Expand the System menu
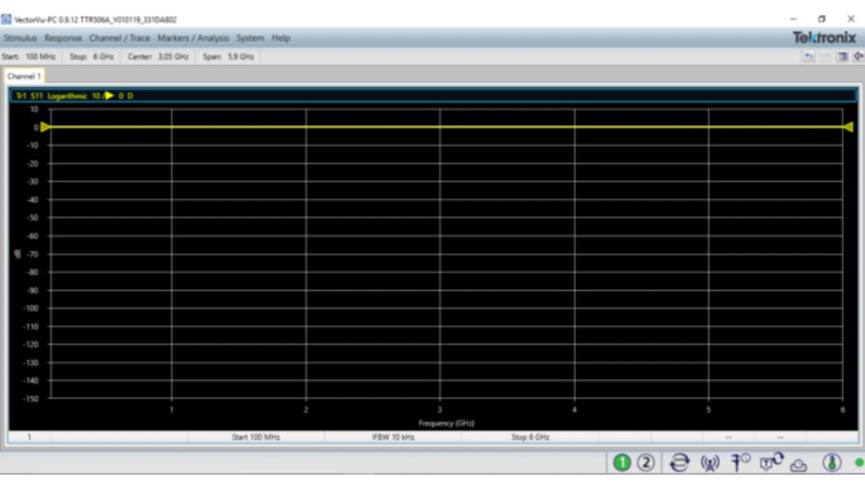 click(x=250, y=38)
